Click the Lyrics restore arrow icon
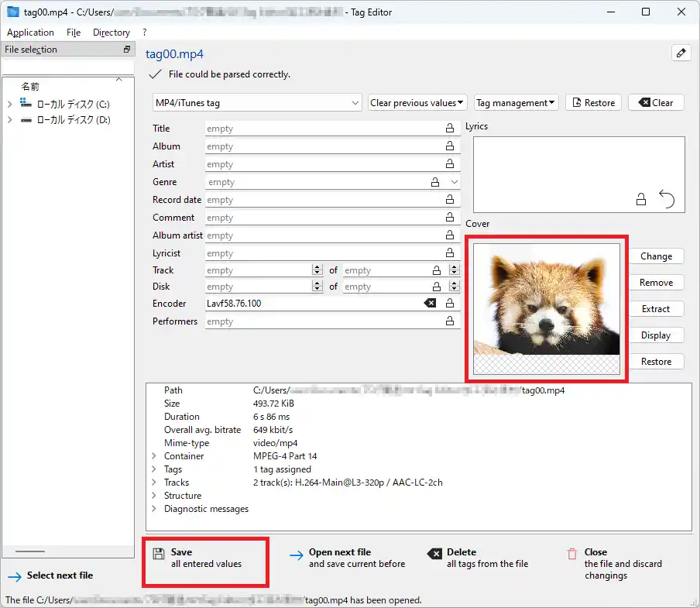The image size is (700, 608). (667, 199)
